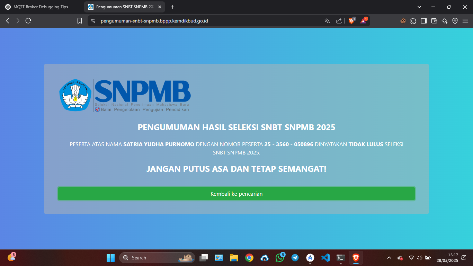Image resolution: width=473 pixels, height=266 pixels.
Task: Open Brave Shields lion icon
Action: point(351,21)
